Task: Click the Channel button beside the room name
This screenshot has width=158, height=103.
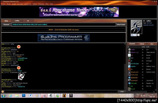Action: click(x=6, y=25)
